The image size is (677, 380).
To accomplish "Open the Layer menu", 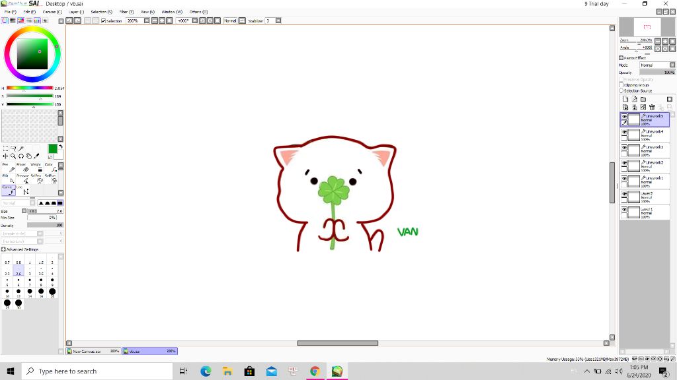I will click(x=77, y=12).
